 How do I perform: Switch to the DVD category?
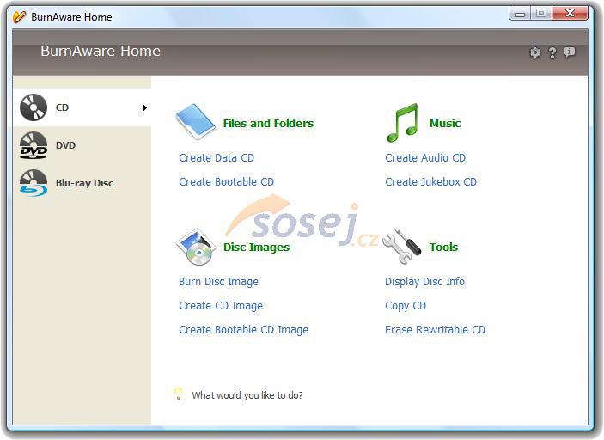click(65, 145)
